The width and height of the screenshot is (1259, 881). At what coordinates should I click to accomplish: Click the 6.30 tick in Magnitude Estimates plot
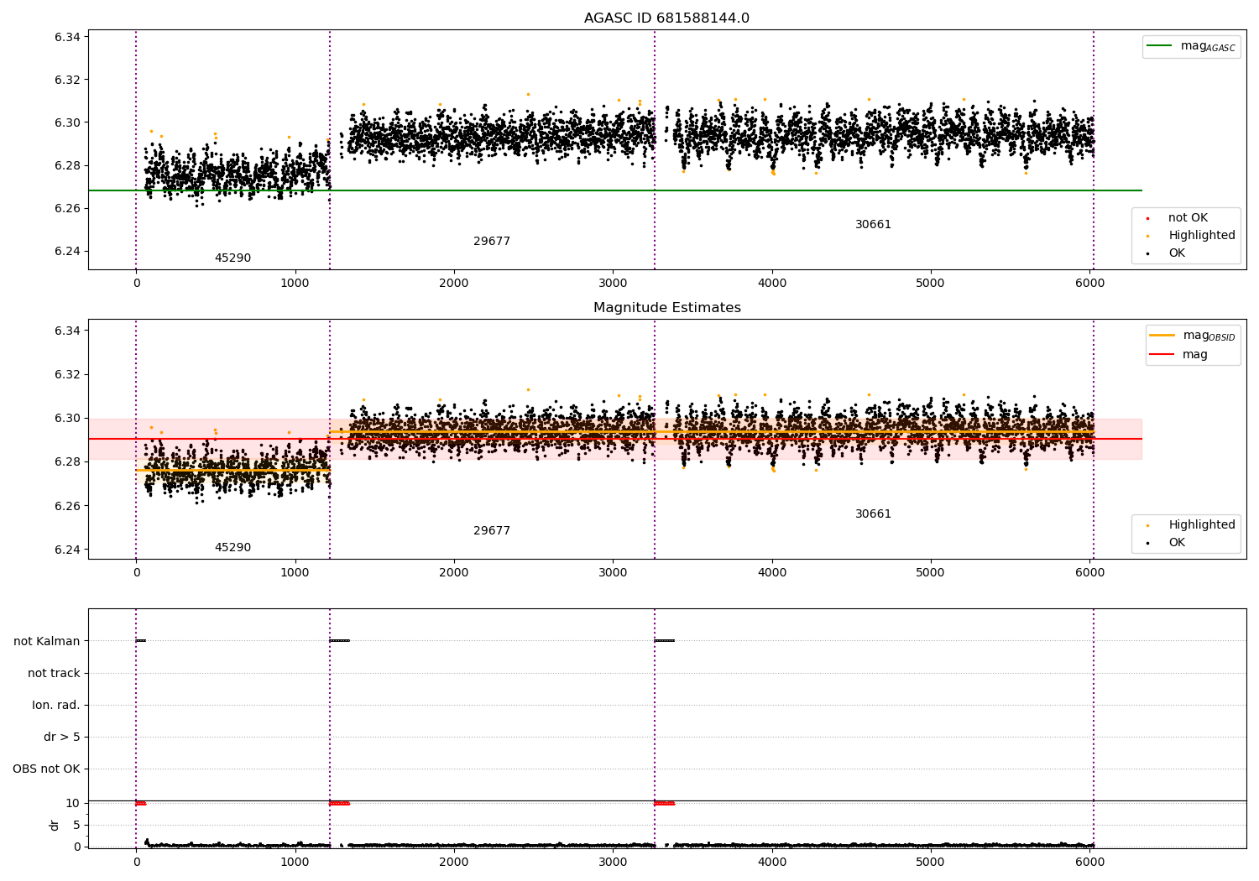68,419
